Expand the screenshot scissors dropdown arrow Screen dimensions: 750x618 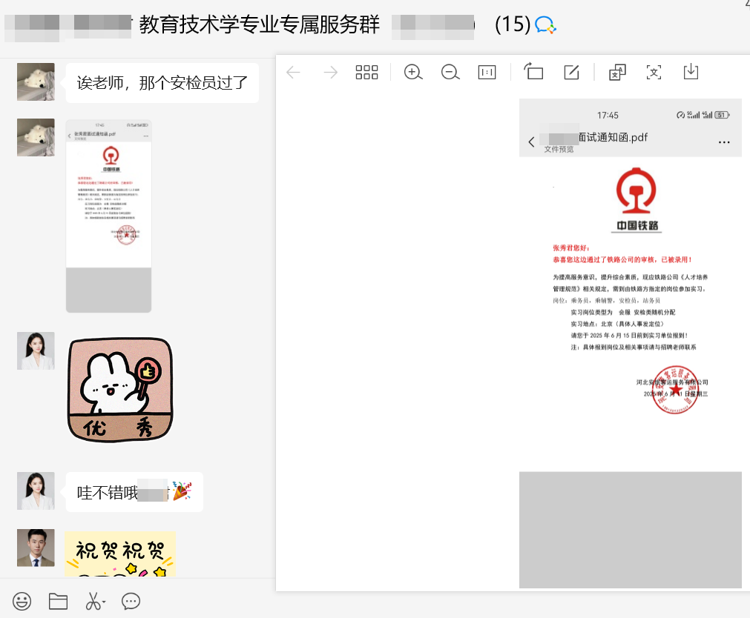pyautogui.click(x=105, y=602)
